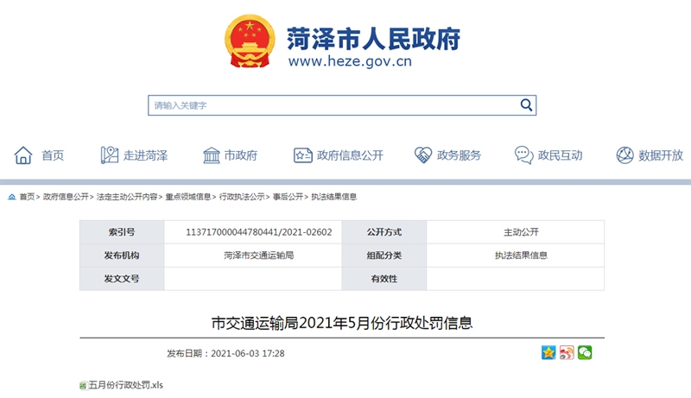Click the search magnifier icon

click(x=526, y=105)
